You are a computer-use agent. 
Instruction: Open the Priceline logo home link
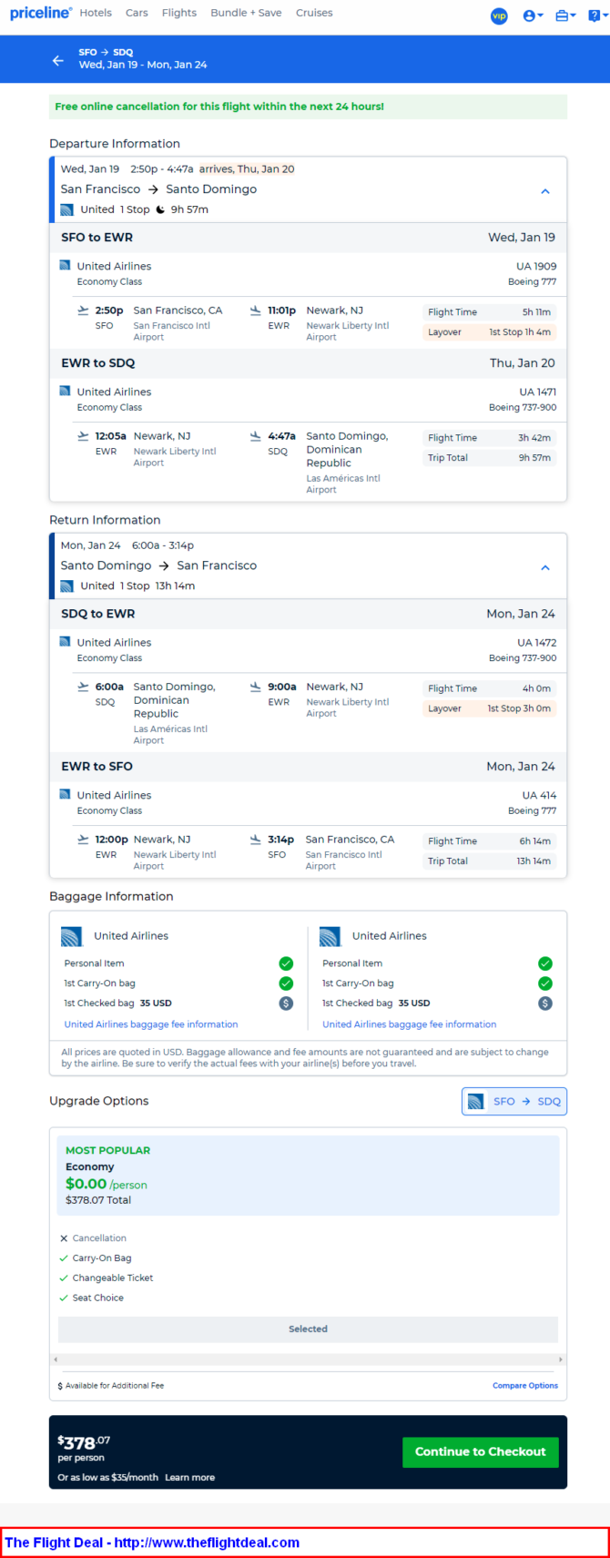pos(41,13)
